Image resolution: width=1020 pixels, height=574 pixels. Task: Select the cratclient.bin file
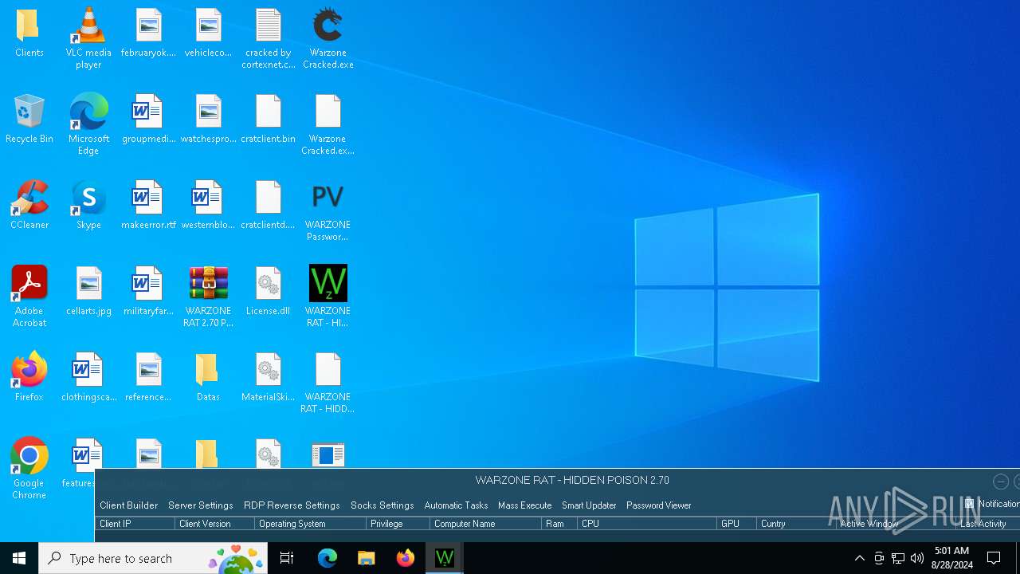269,120
